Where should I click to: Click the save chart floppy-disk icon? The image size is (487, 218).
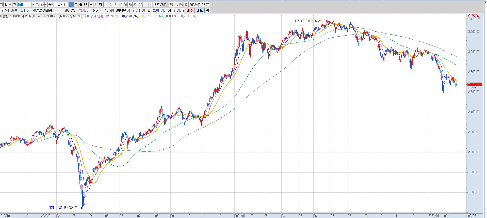pyautogui.click(x=181, y=5)
